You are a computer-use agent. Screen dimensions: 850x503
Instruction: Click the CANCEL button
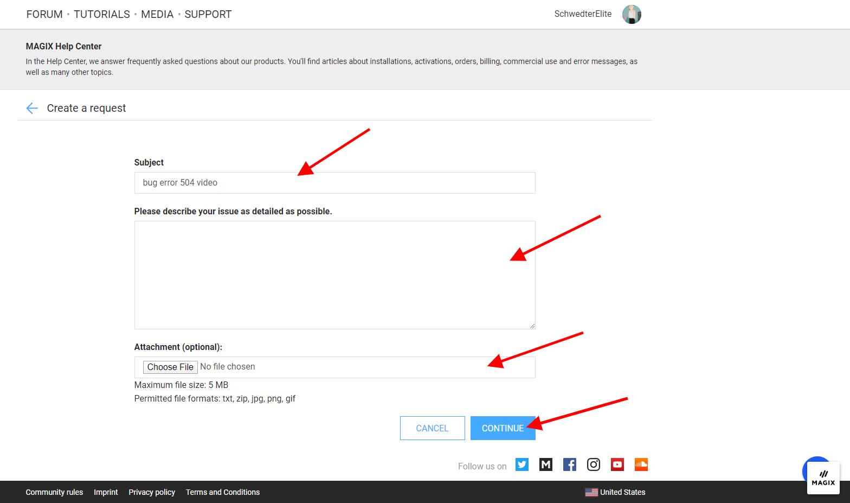[432, 428]
